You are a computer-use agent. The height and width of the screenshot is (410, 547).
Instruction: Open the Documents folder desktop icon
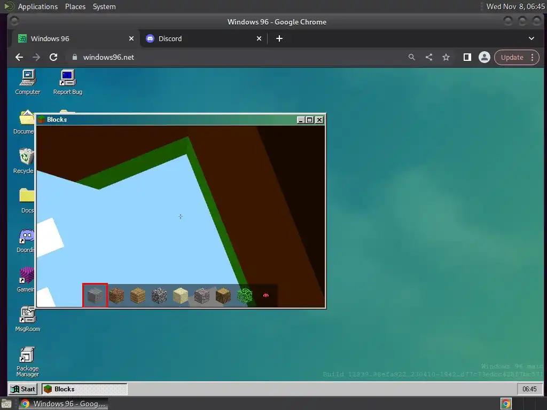coord(24,122)
